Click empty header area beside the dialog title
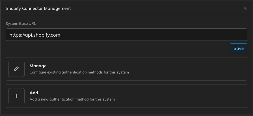This screenshot has width=253, height=116. pyautogui.click(x=157, y=8)
